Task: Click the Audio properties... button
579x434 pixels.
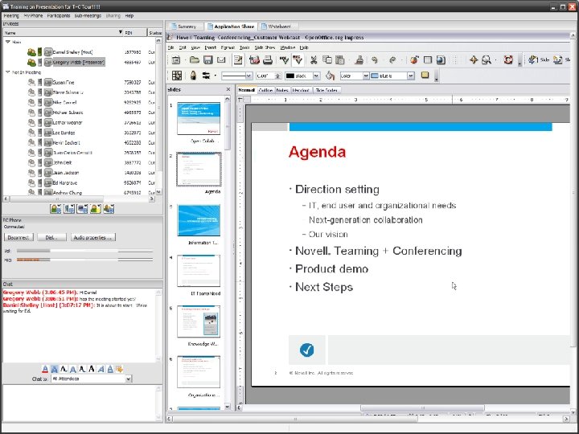Action: [x=93, y=237]
